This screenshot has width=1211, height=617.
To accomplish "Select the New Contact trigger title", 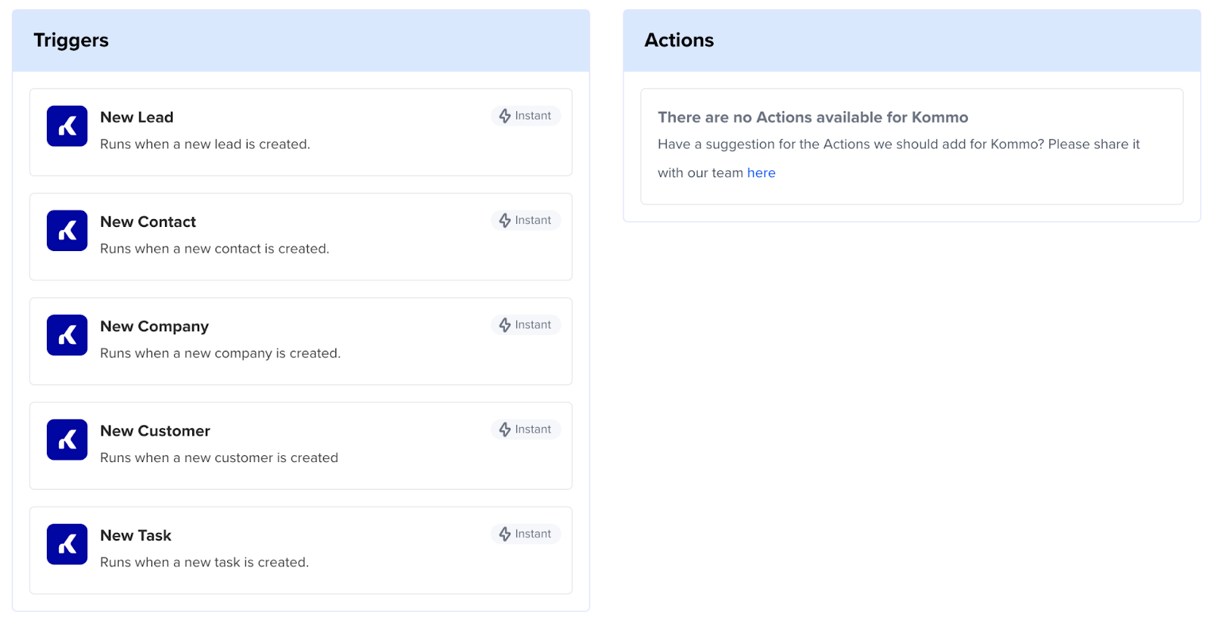I will point(148,222).
